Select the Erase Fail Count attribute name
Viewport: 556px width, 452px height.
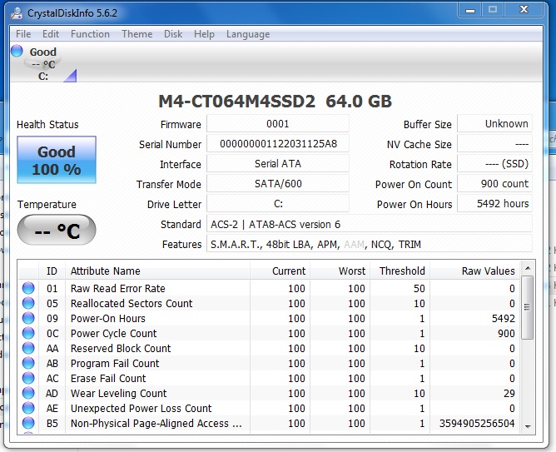pos(108,379)
